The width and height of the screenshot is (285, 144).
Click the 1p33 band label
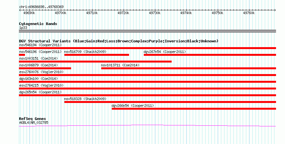(23, 28)
